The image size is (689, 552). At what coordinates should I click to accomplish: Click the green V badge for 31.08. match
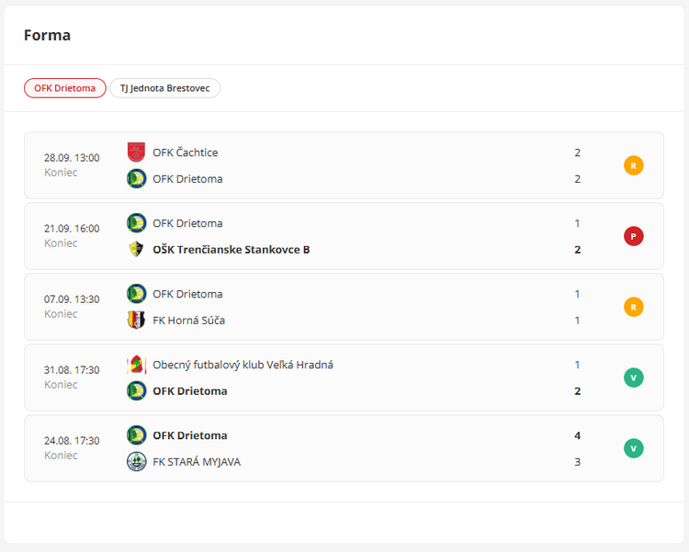pyautogui.click(x=633, y=377)
